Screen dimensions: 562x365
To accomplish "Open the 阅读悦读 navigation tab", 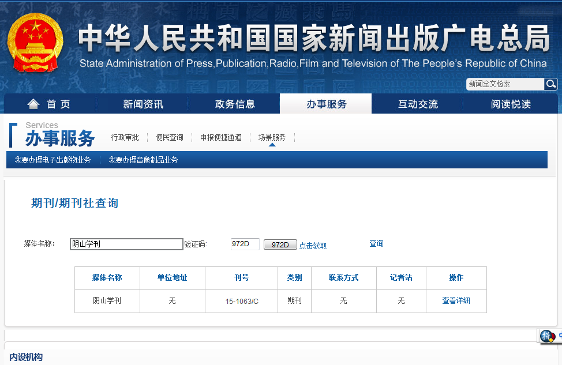I will pos(511,104).
